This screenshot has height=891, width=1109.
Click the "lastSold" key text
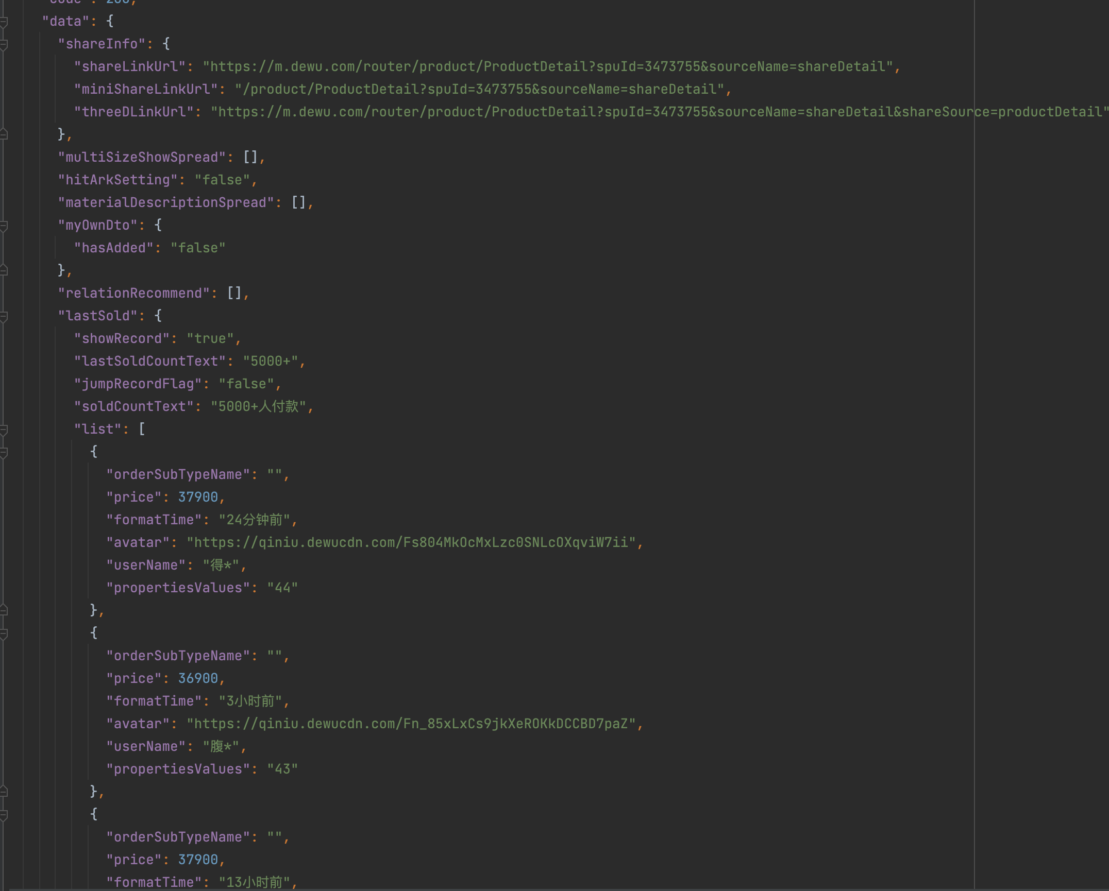click(x=98, y=316)
